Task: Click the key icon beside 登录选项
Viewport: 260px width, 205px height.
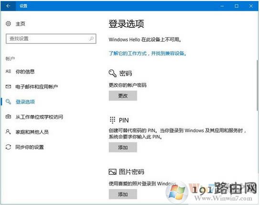Action: [8, 102]
